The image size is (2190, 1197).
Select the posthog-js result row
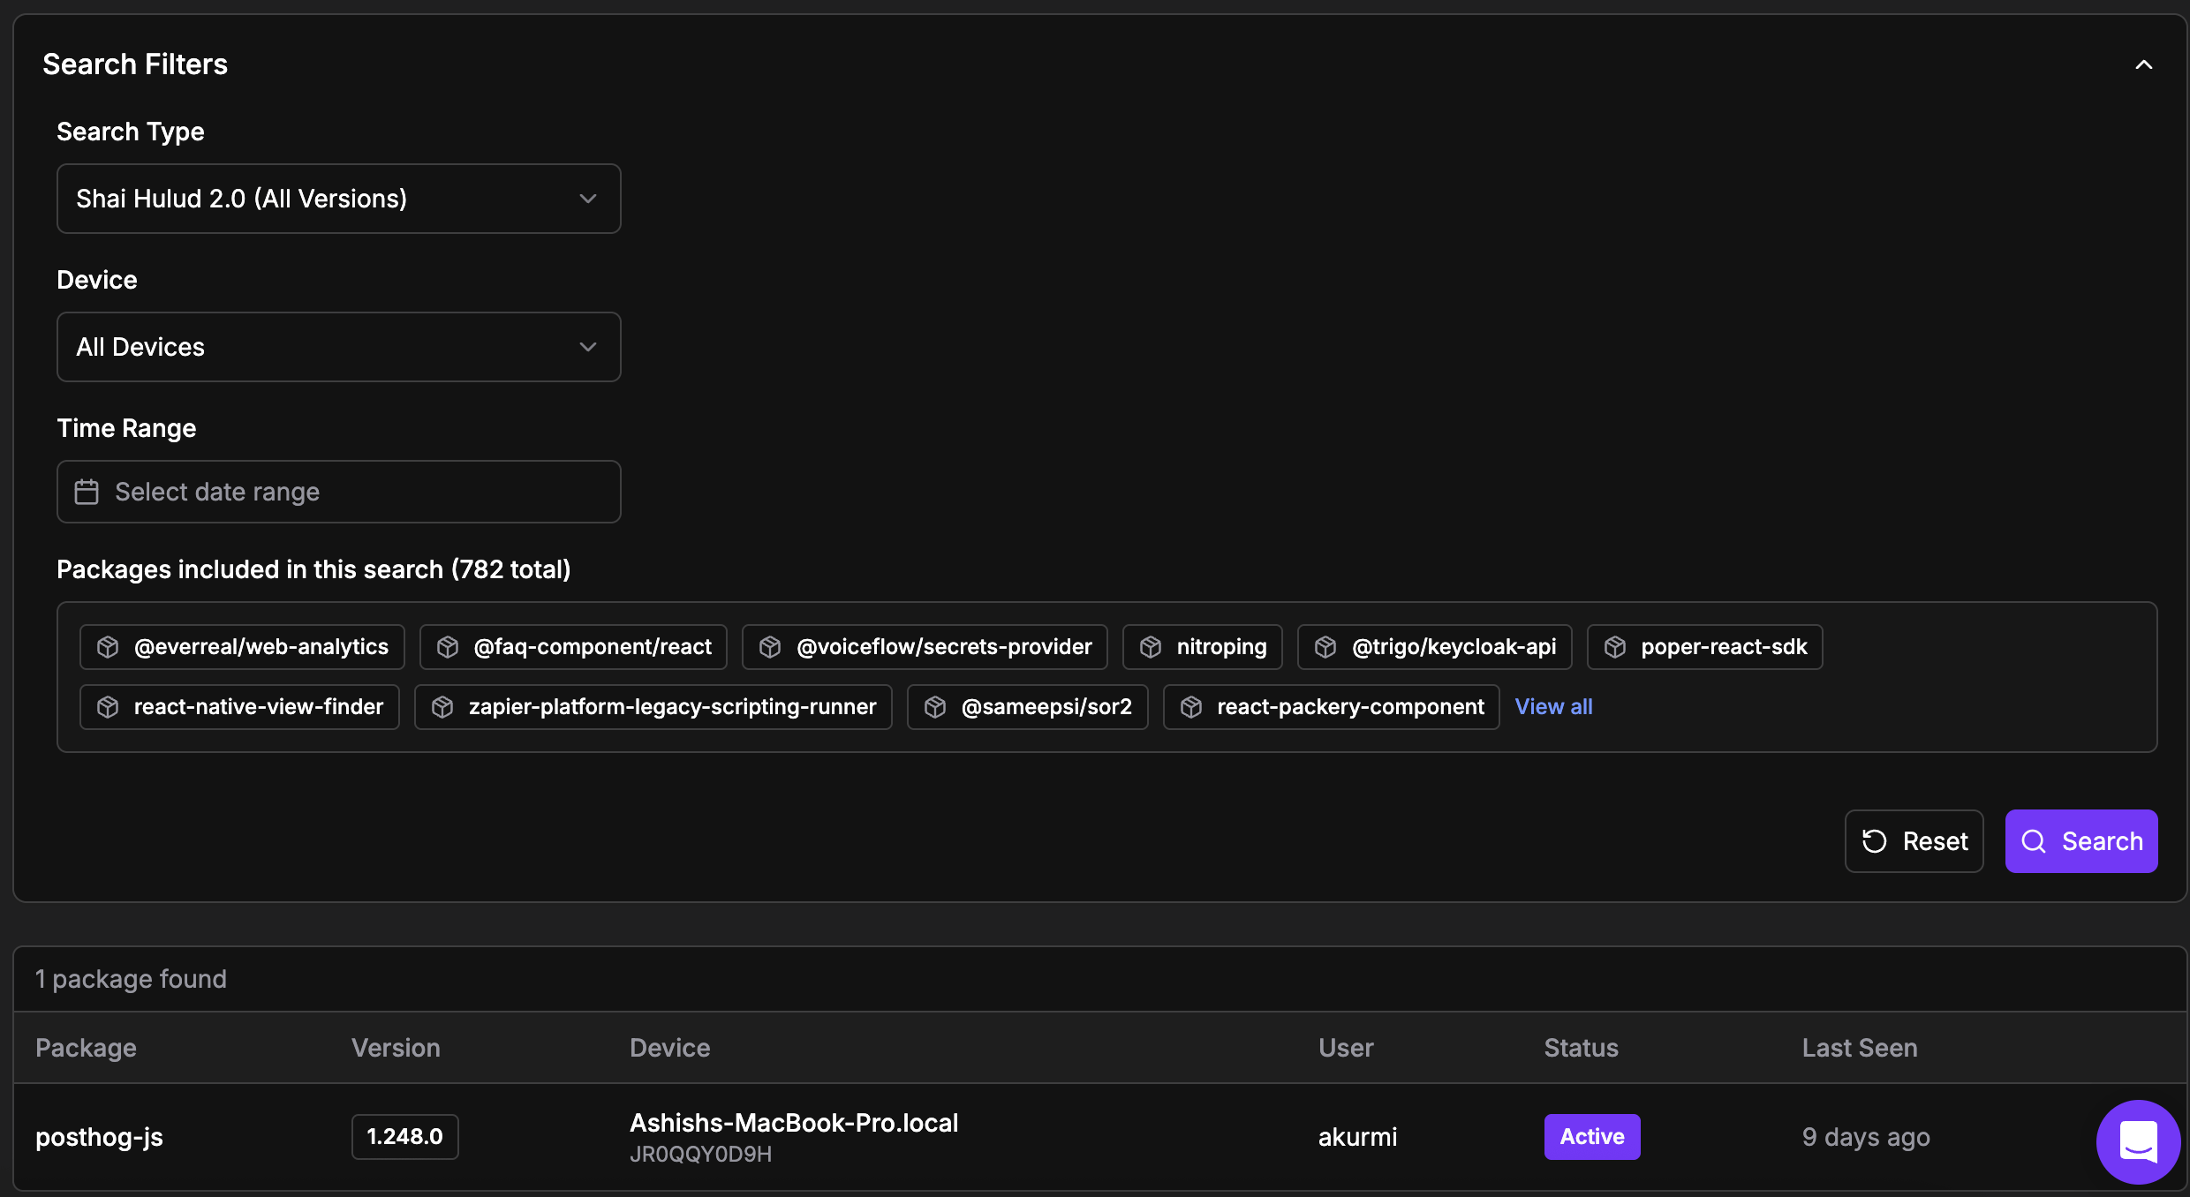click(99, 1137)
